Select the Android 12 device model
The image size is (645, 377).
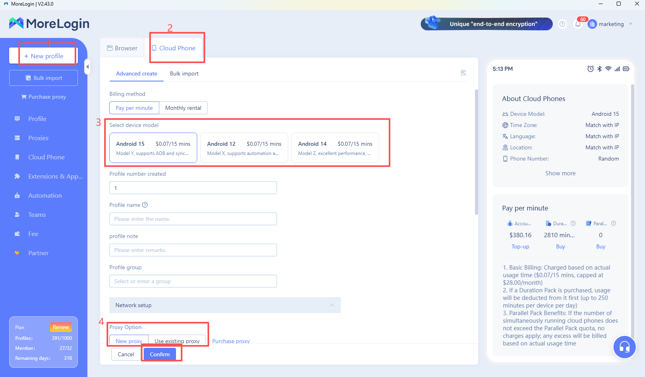tap(244, 148)
